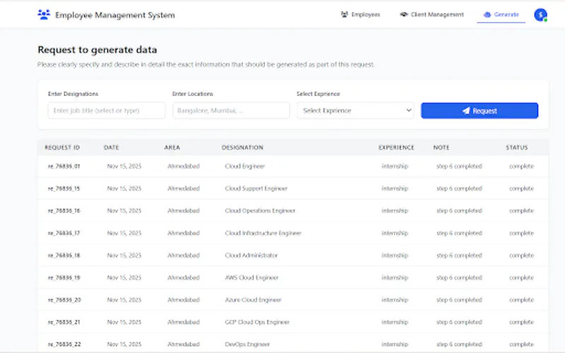The image size is (565, 353).
Task: Focus the Enter Locations input field
Action: 231,111
